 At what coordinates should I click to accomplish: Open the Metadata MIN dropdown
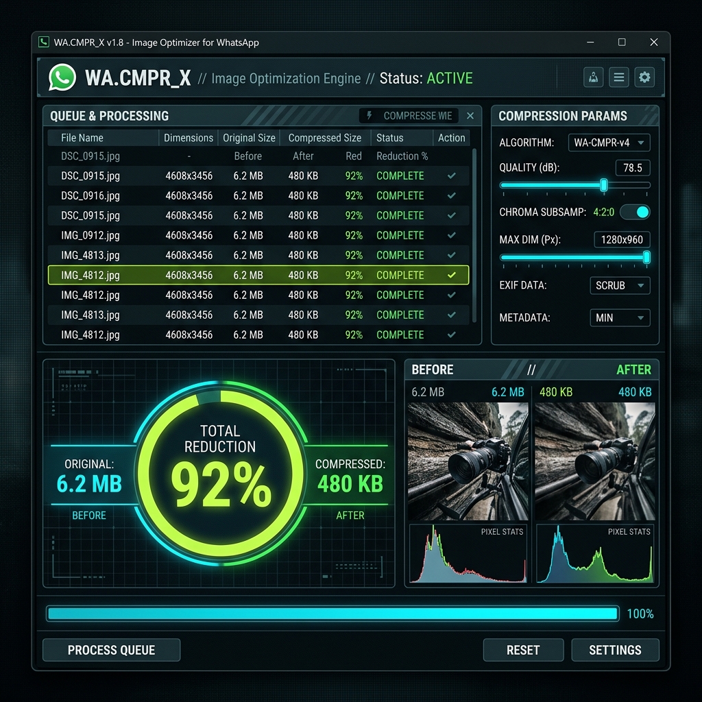tap(620, 317)
